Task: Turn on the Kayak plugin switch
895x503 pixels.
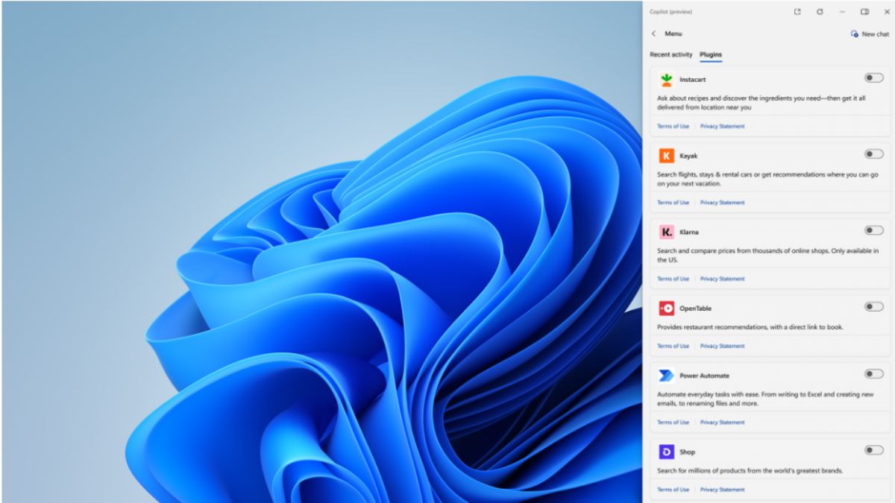Action: click(x=873, y=154)
